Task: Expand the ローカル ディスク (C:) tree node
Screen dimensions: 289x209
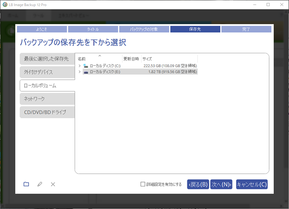Action: 79,66
